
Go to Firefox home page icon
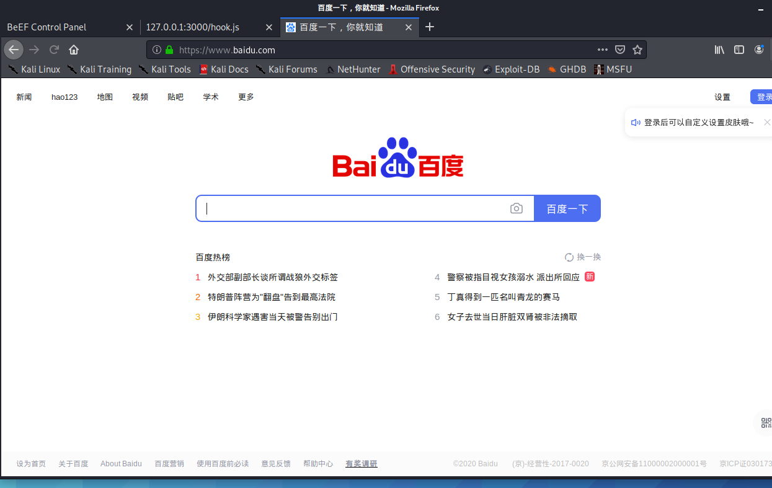(x=74, y=50)
